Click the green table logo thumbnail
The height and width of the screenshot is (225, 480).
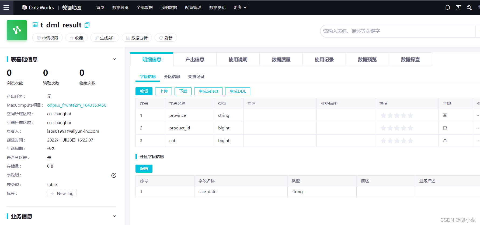point(17,30)
